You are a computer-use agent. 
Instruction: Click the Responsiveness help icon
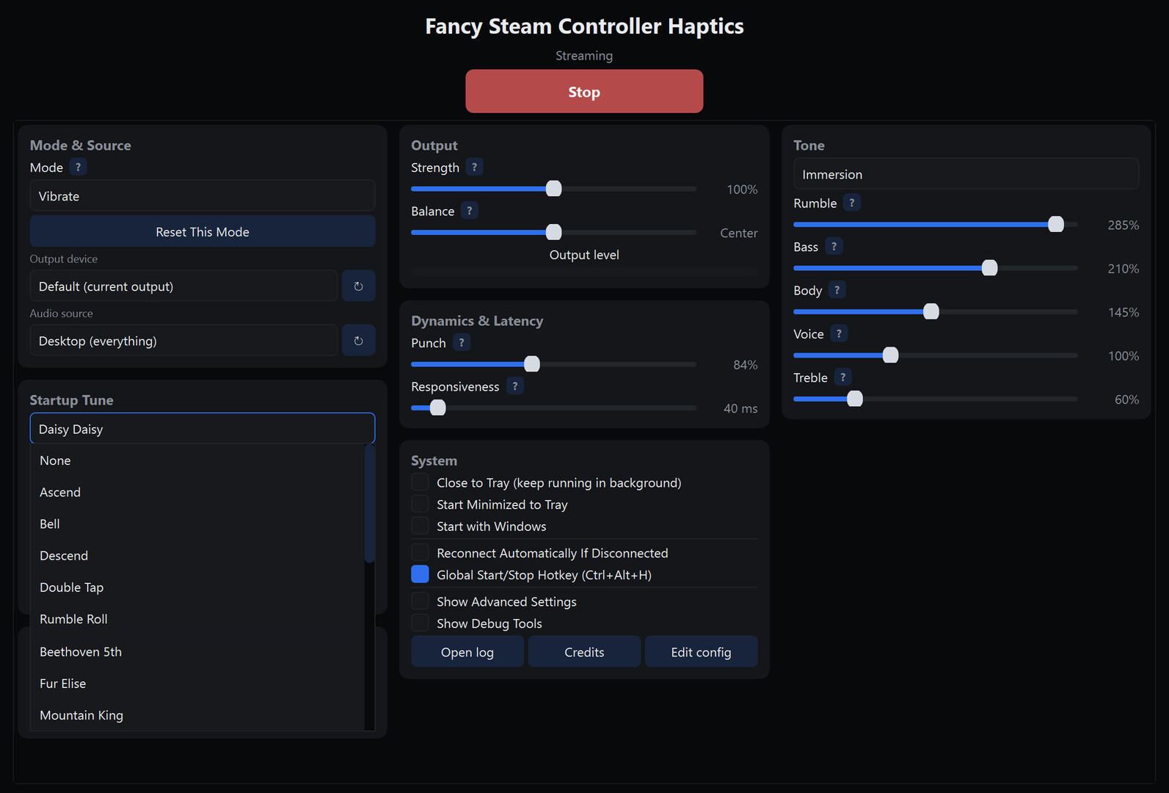[514, 386]
